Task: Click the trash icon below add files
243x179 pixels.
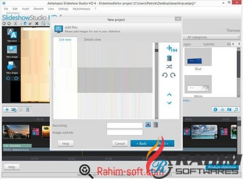Action: [x=169, y=58]
